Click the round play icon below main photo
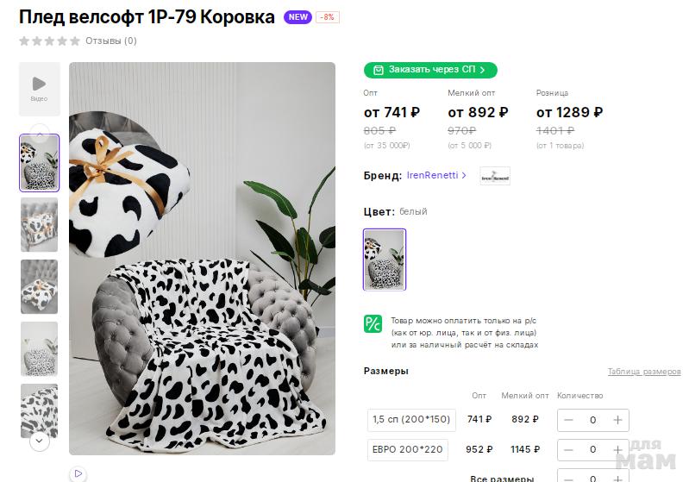 pos(78,473)
